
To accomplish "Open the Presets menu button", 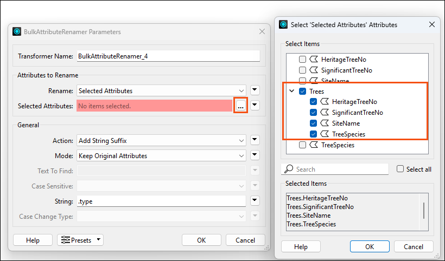I will pos(80,240).
